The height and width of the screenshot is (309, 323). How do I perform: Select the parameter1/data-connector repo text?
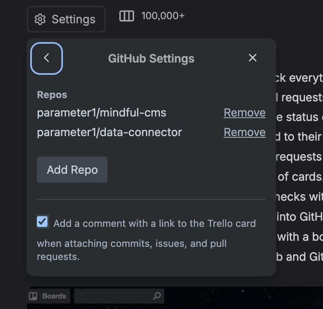click(x=110, y=132)
